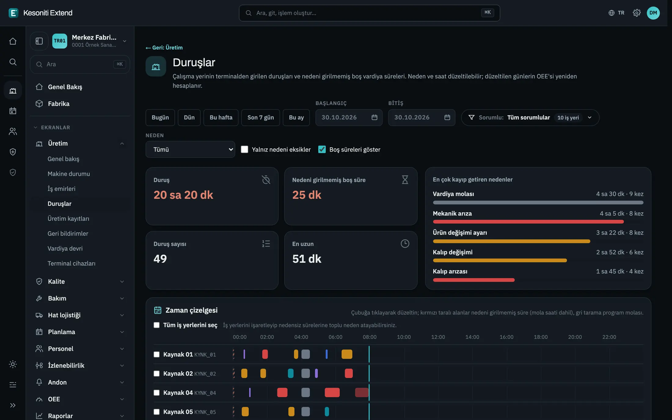Open calendar picker for Başlangıç date
Image resolution: width=672 pixels, height=420 pixels.
[x=374, y=117]
